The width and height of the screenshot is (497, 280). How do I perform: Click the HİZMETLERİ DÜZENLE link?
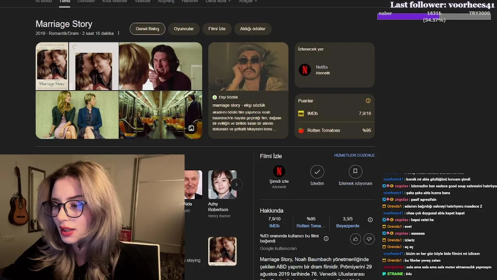point(355,155)
